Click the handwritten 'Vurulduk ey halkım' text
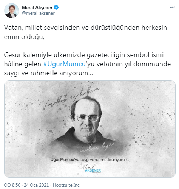Screen dimensions: 179x189 tap(69, 98)
